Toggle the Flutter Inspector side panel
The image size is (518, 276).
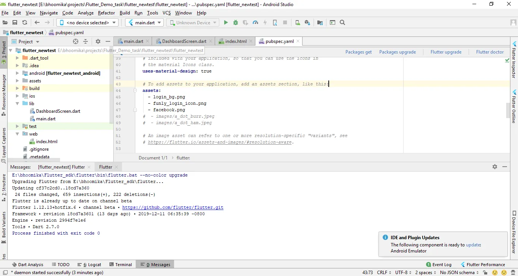[x=514, y=57]
